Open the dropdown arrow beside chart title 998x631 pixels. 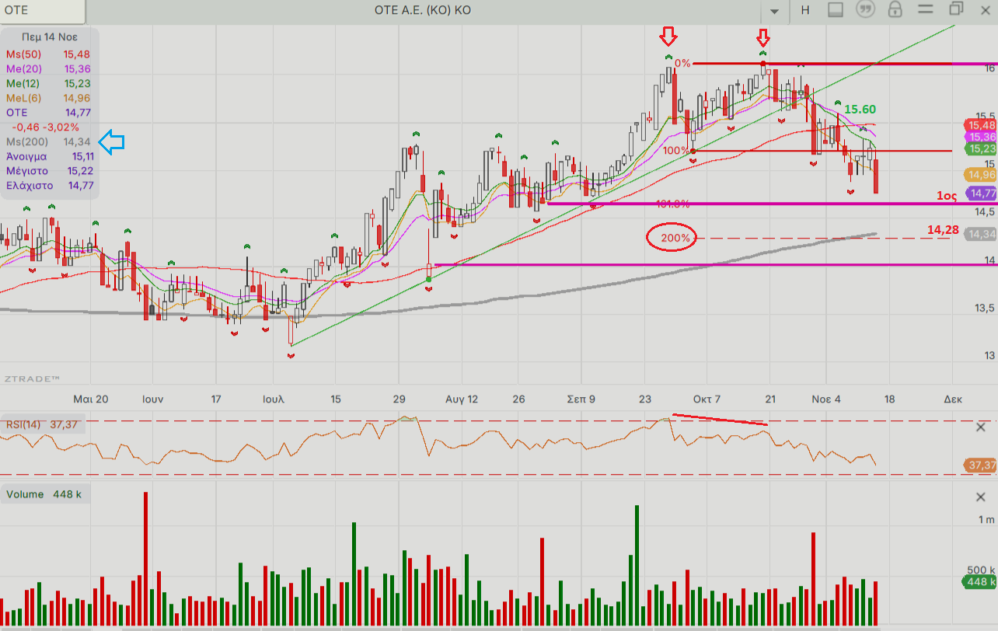(x=774, y=11)
